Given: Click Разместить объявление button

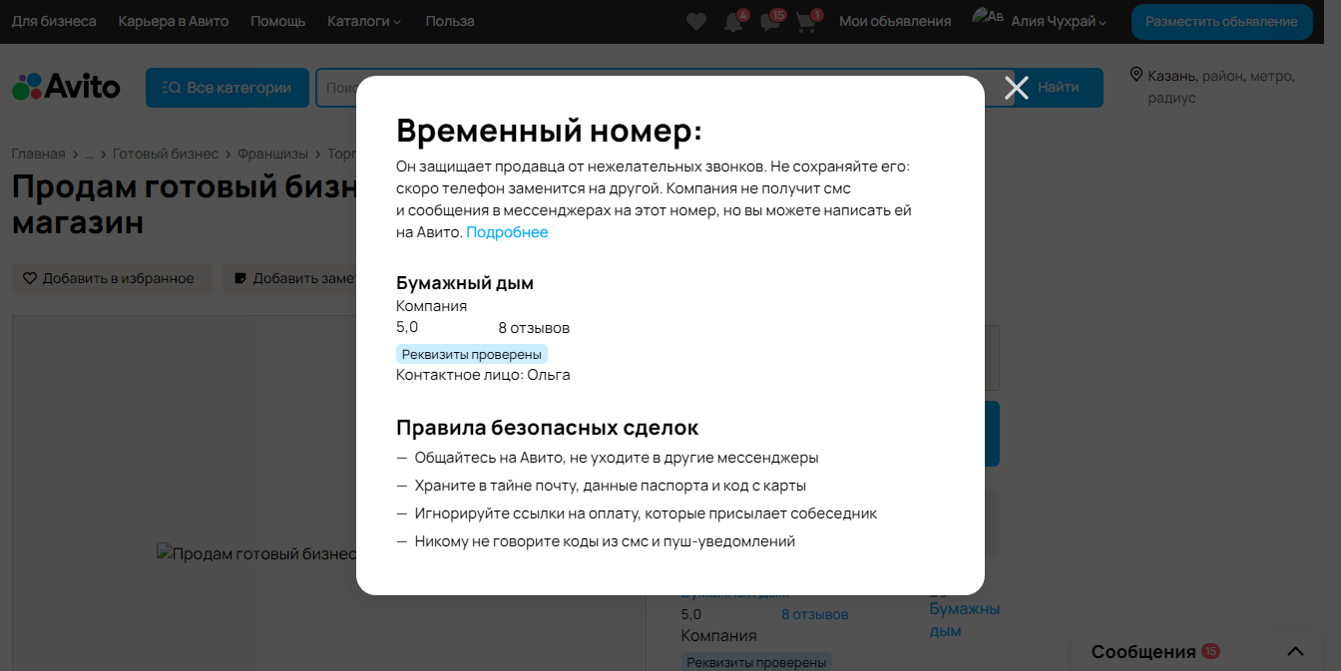Looking at the screenshot, I should pyautogui.click(x=1221, y=21).
